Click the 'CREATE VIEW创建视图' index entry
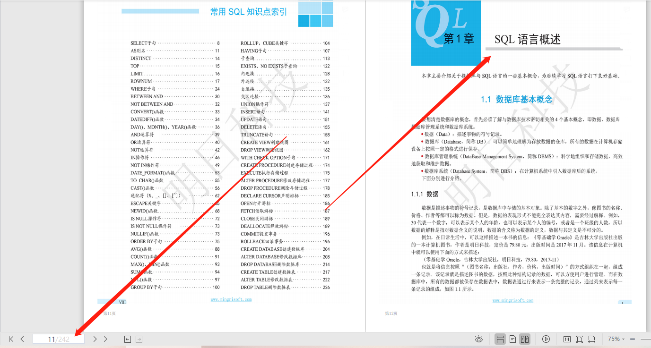 point(285,142)
